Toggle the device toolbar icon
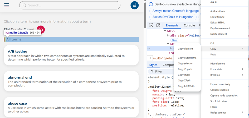This screenshot has width=249, height=118. (158, 25)
